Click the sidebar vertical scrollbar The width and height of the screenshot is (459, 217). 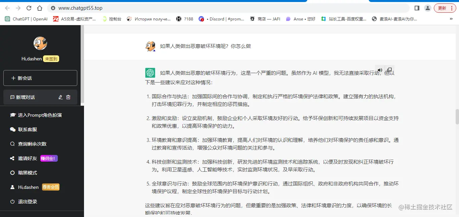pos(82,64)
